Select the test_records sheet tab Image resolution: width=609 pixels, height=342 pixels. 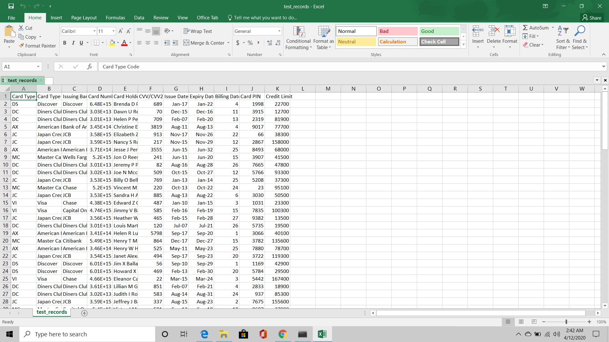click(51, 312)
